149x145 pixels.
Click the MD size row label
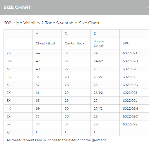click(x=9, y=69)
